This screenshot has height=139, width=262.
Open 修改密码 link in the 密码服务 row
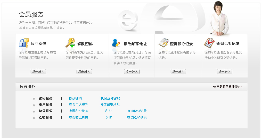[x=75, y=98]
